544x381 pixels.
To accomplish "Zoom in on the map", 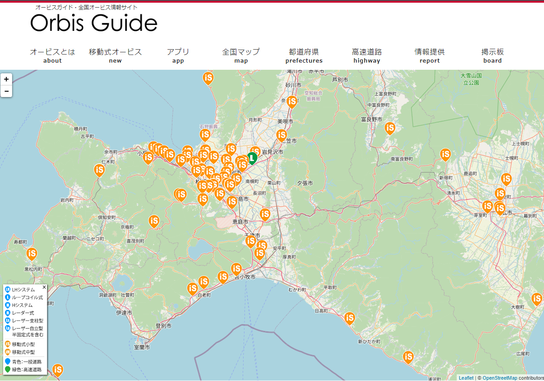I will (x=6, y=79).
